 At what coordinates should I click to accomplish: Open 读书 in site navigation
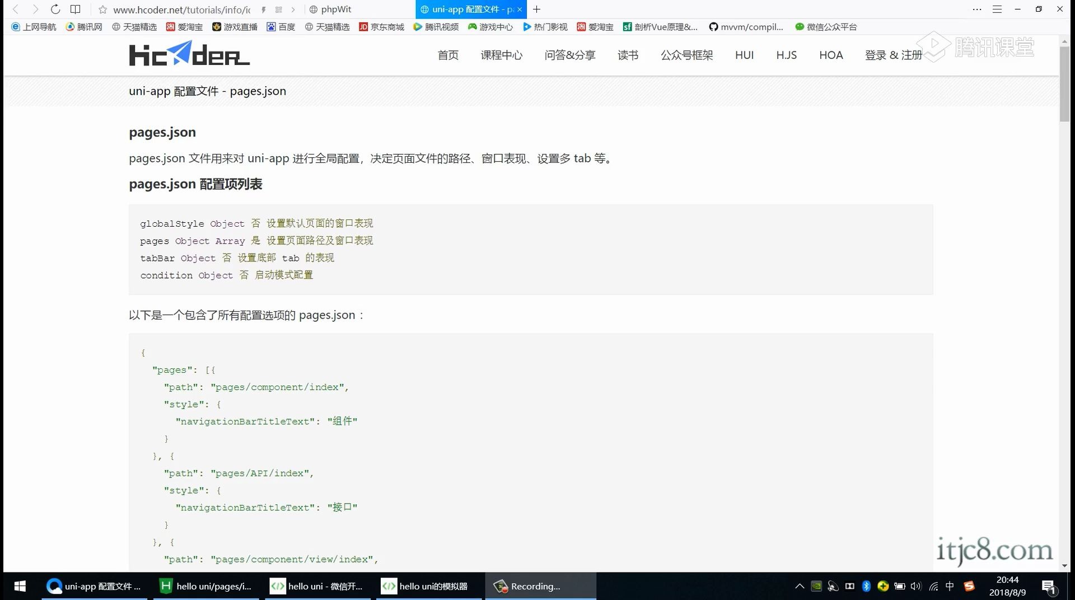[628, 55]
